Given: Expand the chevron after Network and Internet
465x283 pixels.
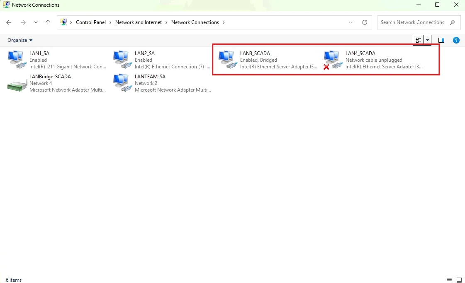Looking at the screenshot, I should (166, 22).
